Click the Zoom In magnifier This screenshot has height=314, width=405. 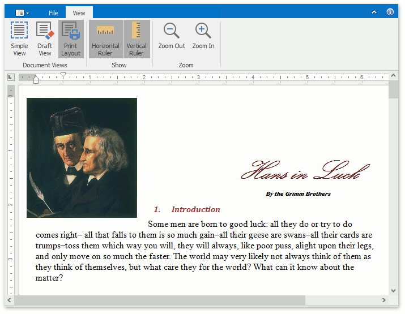203,36
